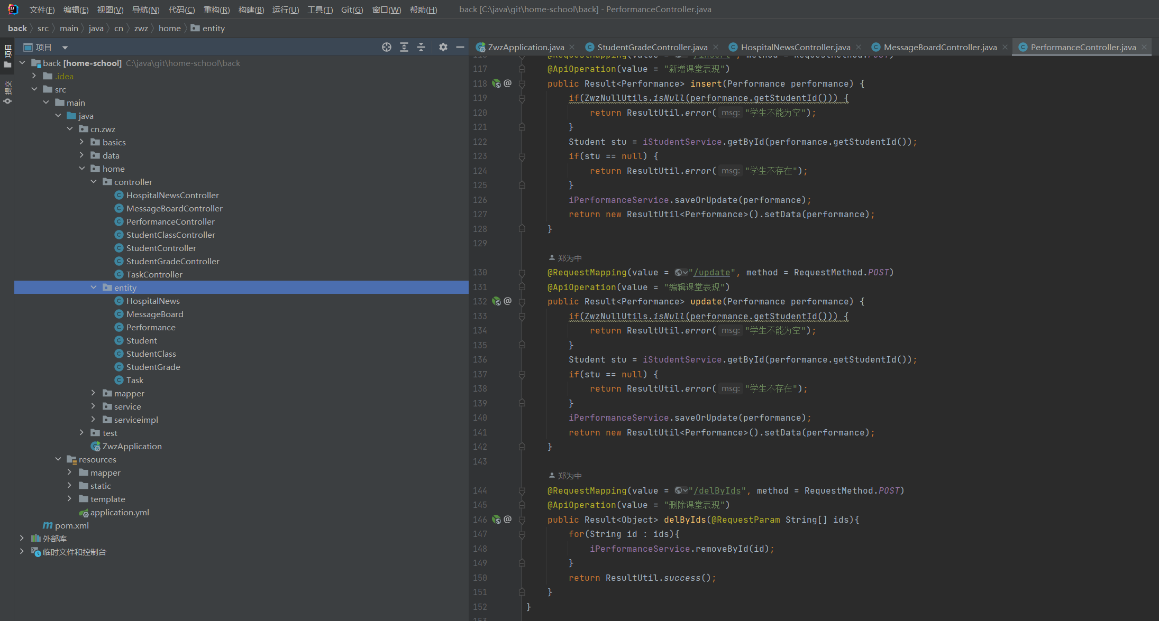The image size is (1159, 621).
Task: Click the /delByIds URL link
Action: tap(717, 491)
